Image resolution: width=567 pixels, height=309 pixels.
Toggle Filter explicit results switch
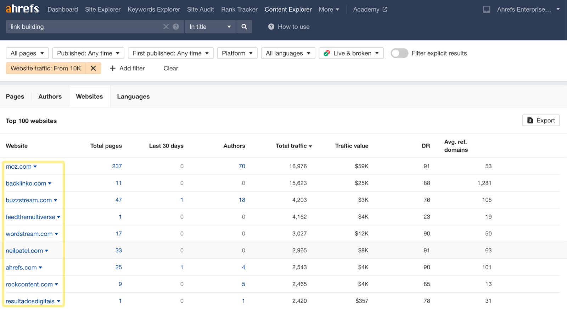399,53
